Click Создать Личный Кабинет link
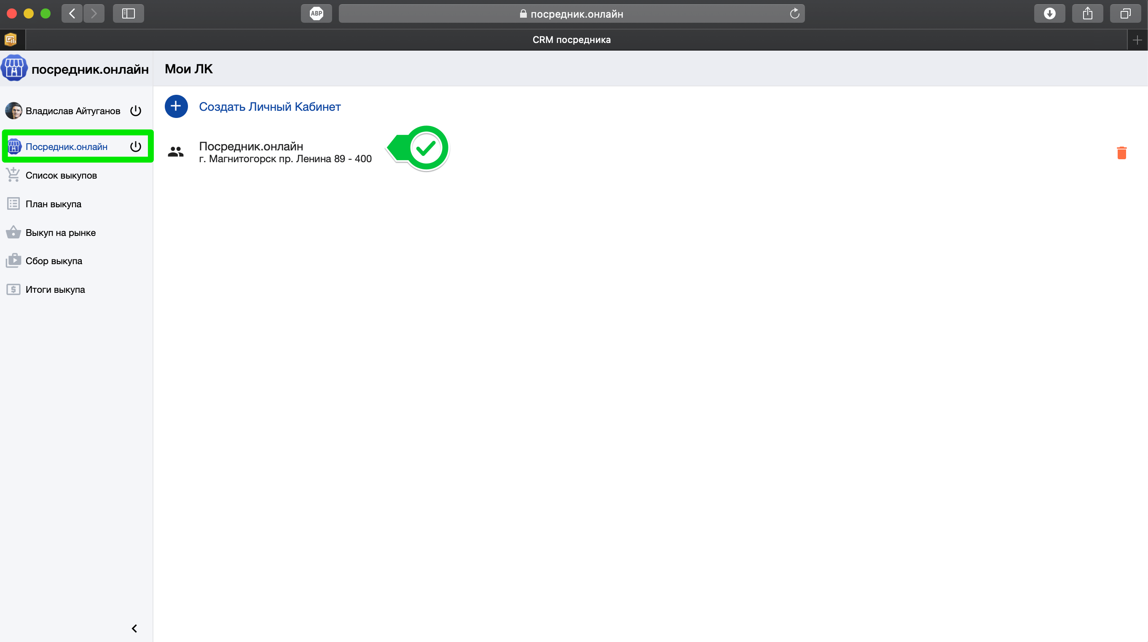This screenshot has height=642, width=1148. (270, 107)
